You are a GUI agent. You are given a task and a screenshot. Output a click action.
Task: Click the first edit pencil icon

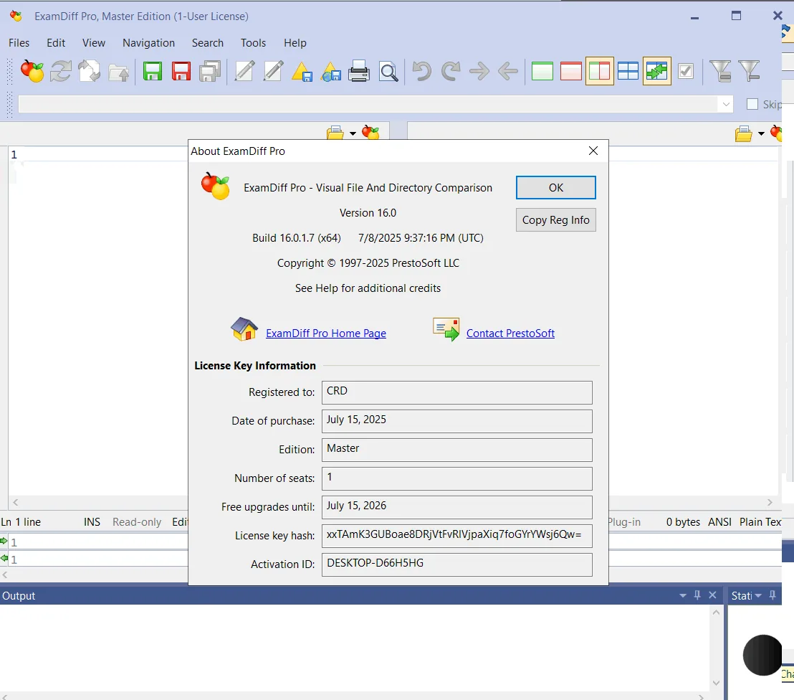244,71
